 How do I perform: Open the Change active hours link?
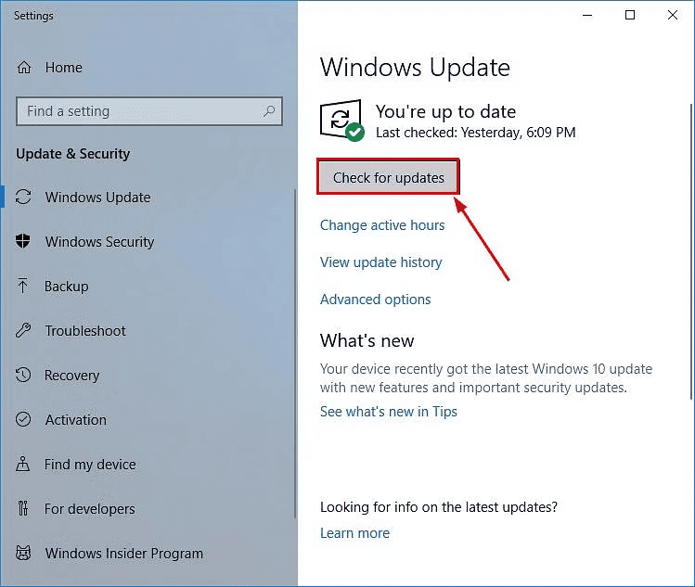pyautogui.click(x=382, y=225)
